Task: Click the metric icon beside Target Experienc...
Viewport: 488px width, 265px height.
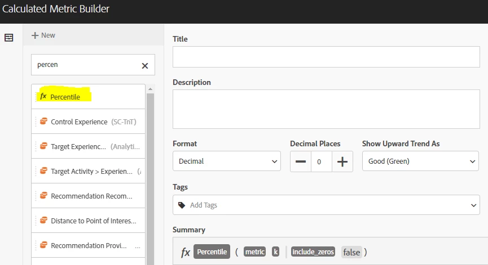Action: pyautogui.click(x=43, y=146)
